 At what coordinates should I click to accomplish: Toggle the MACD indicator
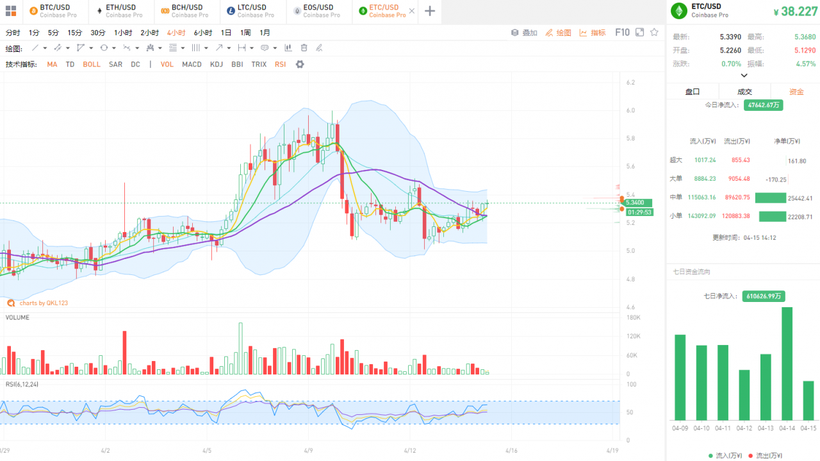tap(192, 65)
